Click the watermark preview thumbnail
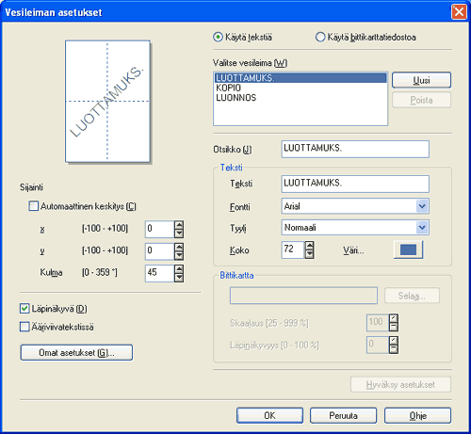This screenshot has width=471, height=434. click(107, 102)
